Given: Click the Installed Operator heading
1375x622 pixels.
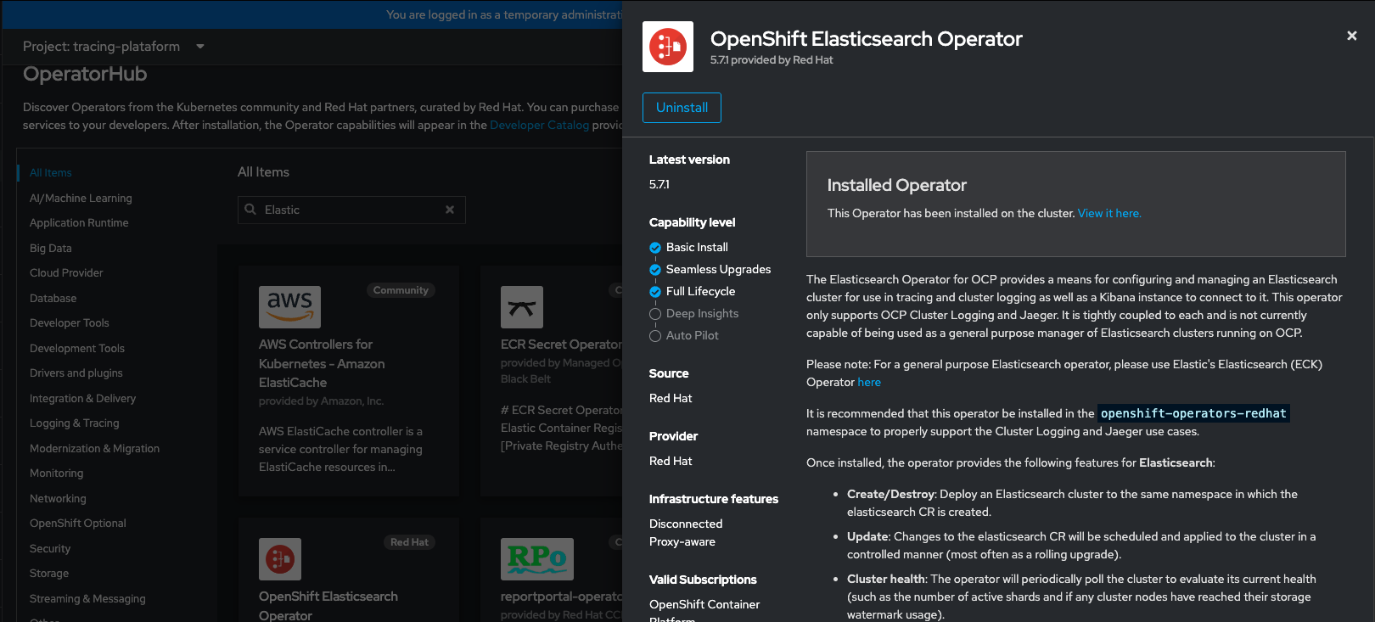Looking at the screenshot, I should click(x=897, y=185).
